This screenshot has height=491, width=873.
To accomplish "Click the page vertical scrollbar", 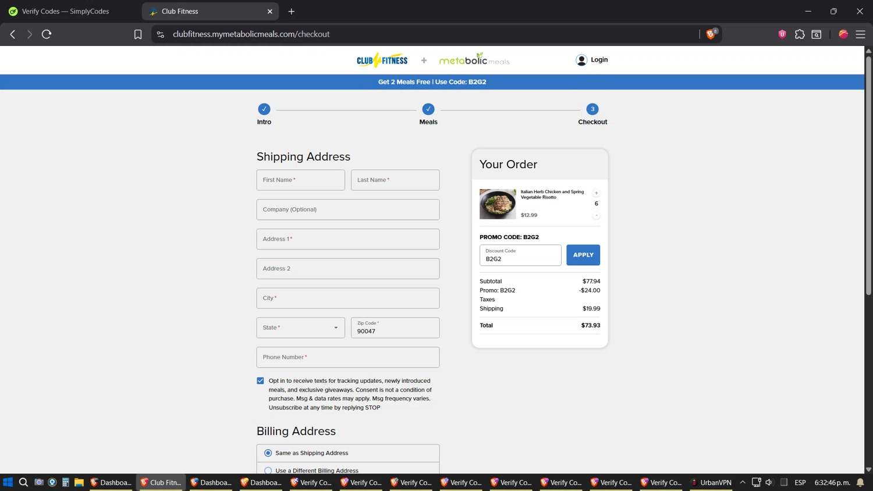I will tap(868, 175).
